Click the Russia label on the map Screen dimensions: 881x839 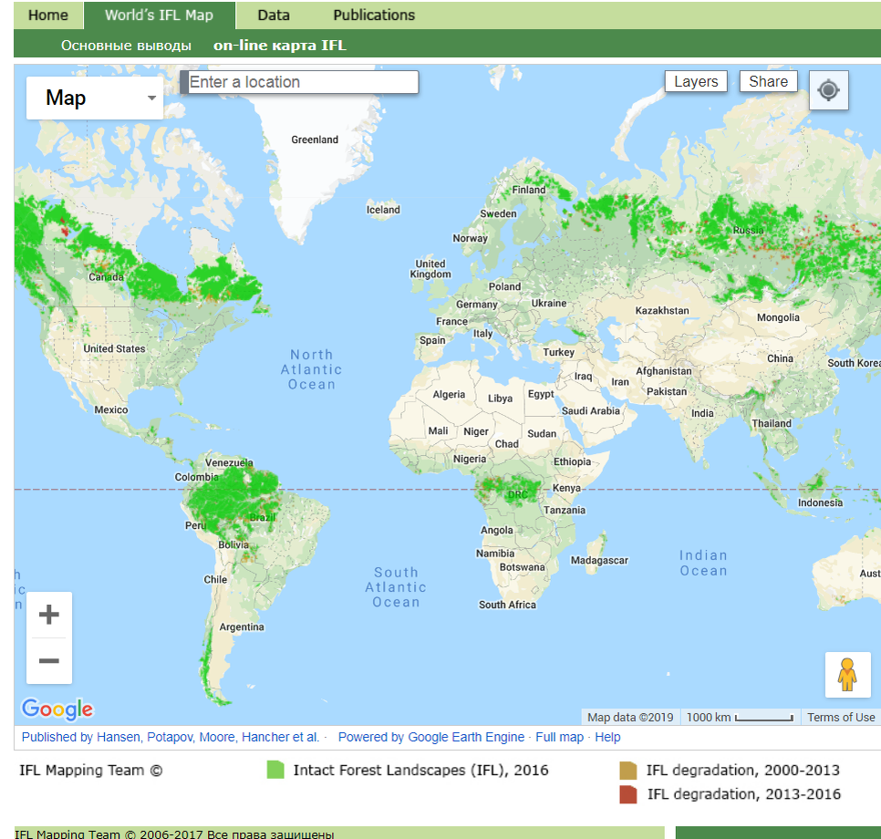pyautogui.click(x=749, y=231)
